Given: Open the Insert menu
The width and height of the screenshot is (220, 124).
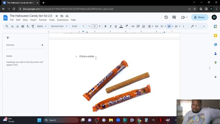Looking at the screenshot, I should click(x=33, y=20).
